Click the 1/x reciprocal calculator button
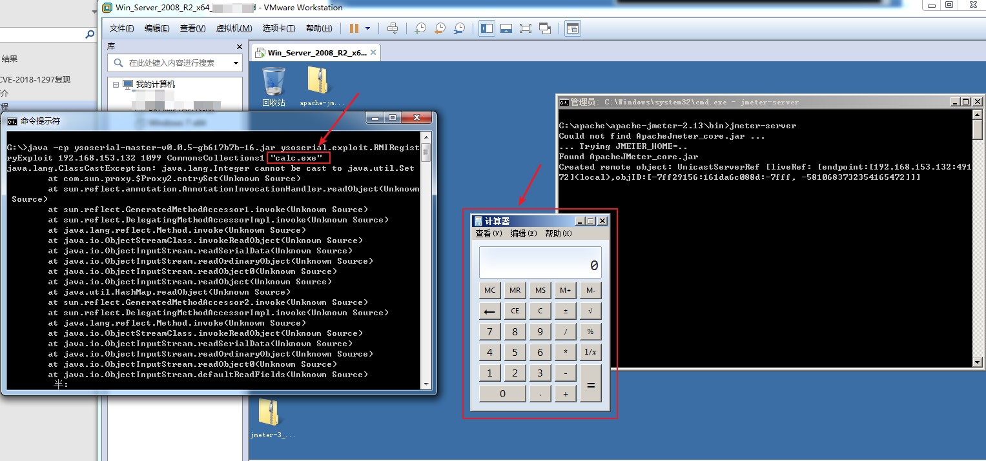This screenshot has height=461, width=986. [590, 352]
